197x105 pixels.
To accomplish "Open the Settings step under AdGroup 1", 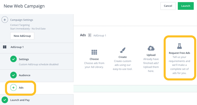I will click(37, 61).
